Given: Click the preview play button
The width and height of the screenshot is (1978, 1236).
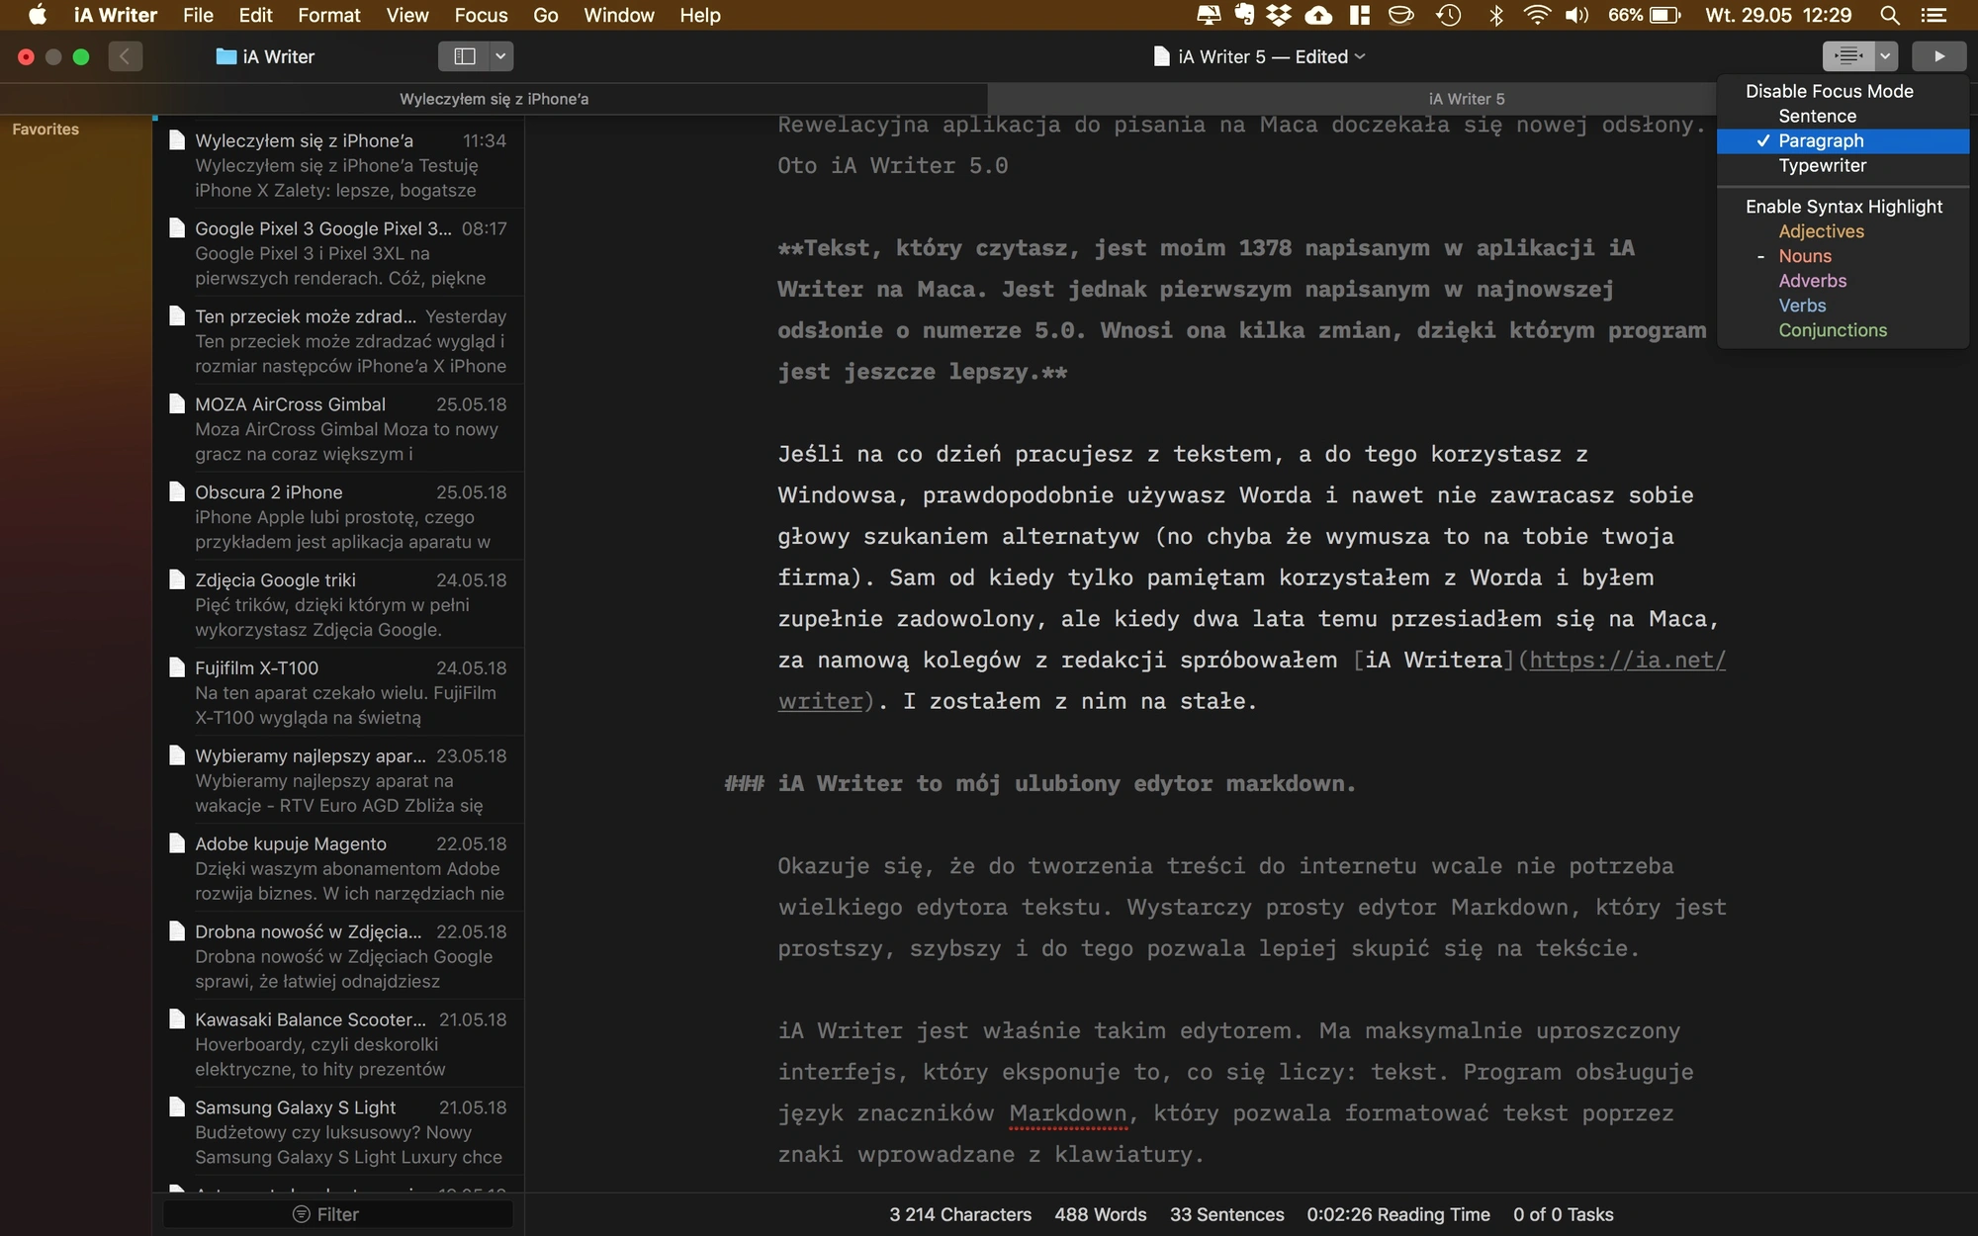Looking at the screenshot, I should coord(1938,56).
